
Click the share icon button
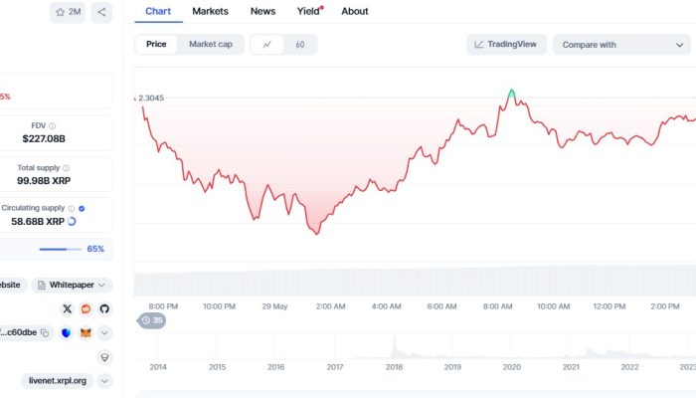(x=101, y=12)
